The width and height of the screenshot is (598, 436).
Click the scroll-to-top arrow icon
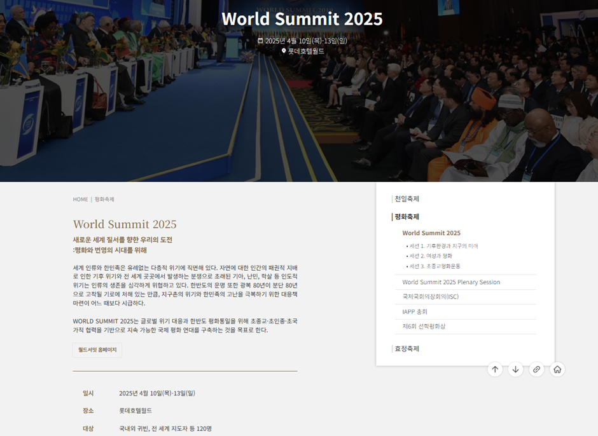(495, 369)
